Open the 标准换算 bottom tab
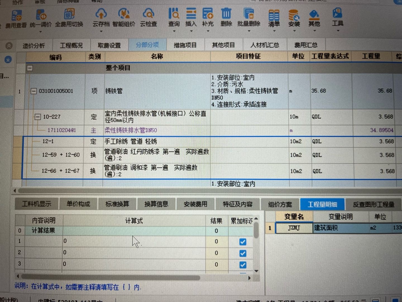 (x=117, y=204)
